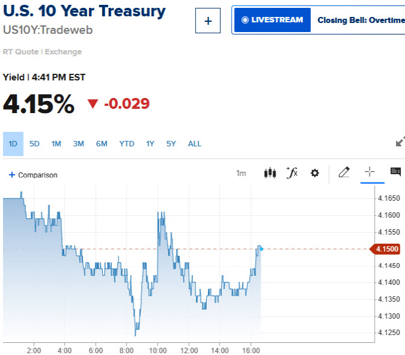This screenshot has height=355, width=405.
Task: Open the fx studies and indicators menu
Action: 292,174
